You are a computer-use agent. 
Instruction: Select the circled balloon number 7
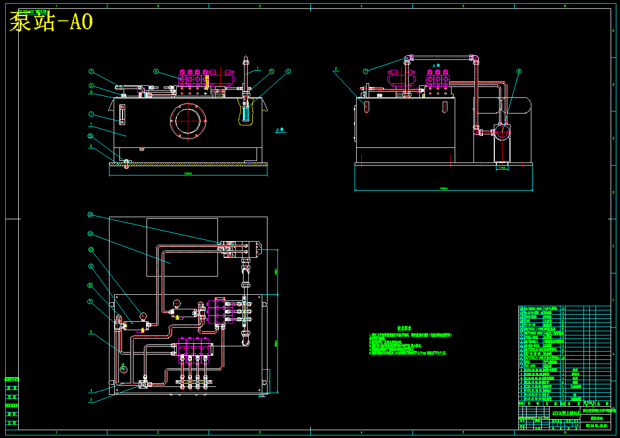[x=366, y=71]
